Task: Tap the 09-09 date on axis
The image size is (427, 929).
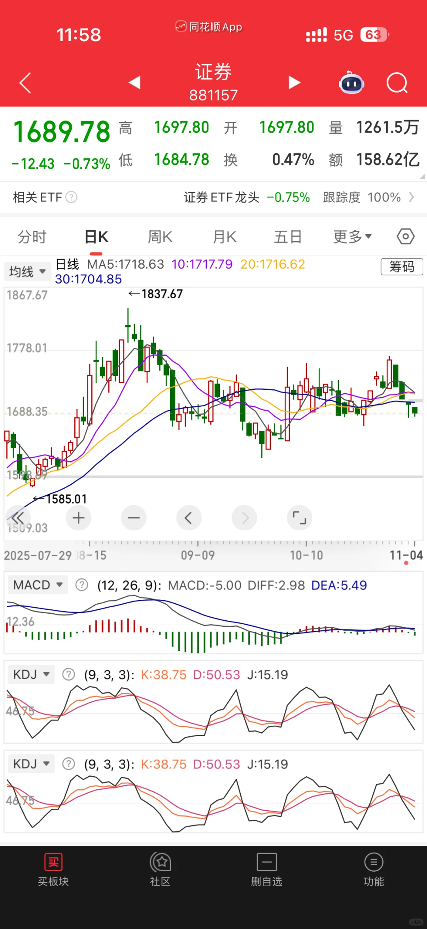Action: tap(198, 555)
